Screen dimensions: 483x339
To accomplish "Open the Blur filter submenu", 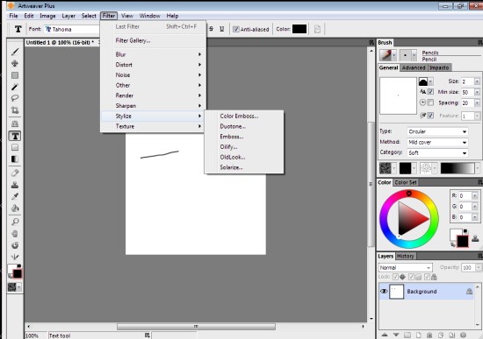I will 153,54.
